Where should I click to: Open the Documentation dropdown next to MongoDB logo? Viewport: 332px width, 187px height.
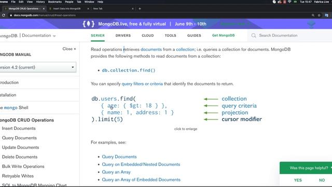tap(39, 36)
